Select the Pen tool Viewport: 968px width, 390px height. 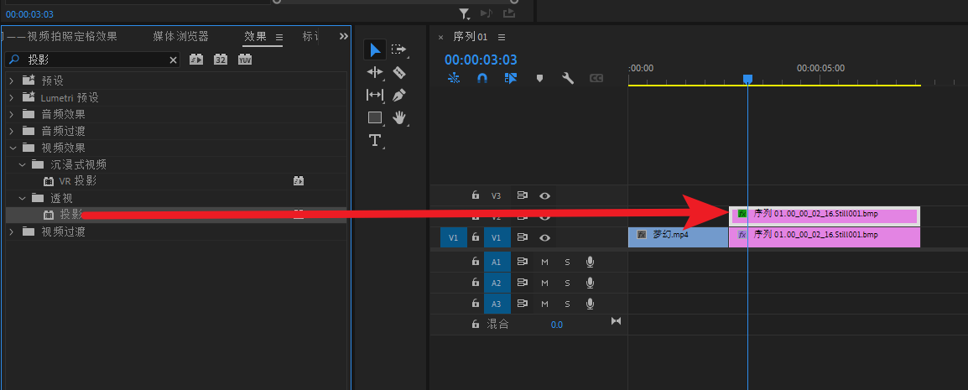click(399, 95)
